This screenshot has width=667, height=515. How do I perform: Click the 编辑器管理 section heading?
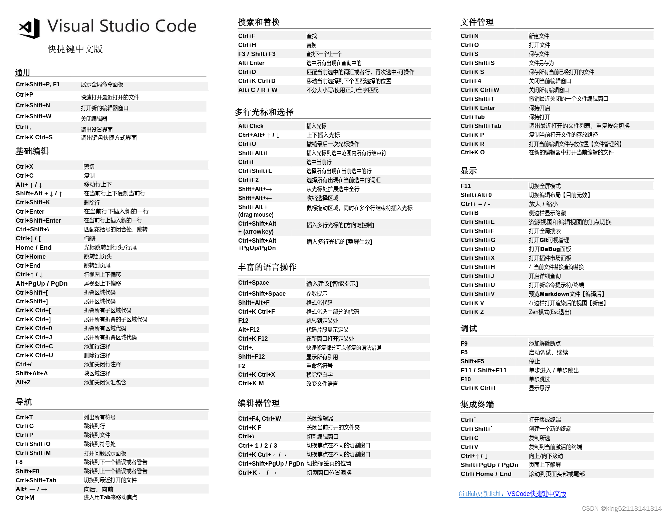[259, 403]
